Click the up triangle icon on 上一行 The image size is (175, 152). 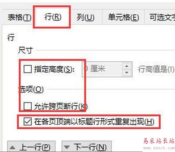[x=12, y=147]
